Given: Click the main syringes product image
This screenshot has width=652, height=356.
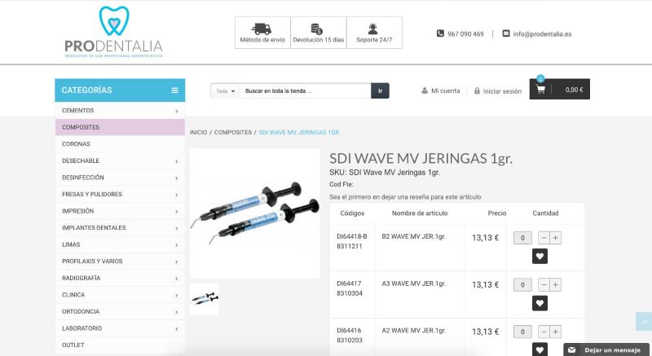Looking at the screenshot, I should (x=255, y=213).
